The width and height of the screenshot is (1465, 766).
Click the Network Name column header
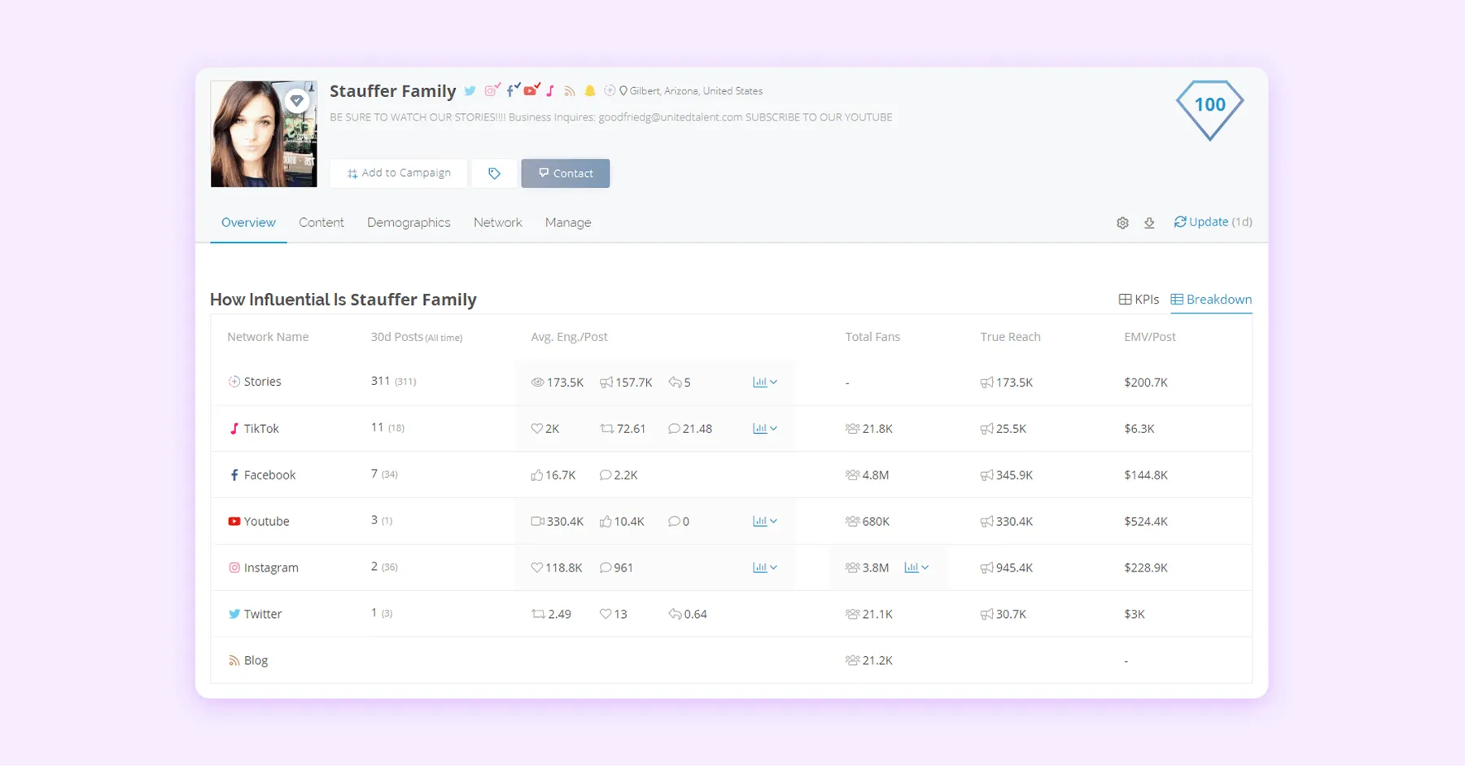[x=268, y=337]
